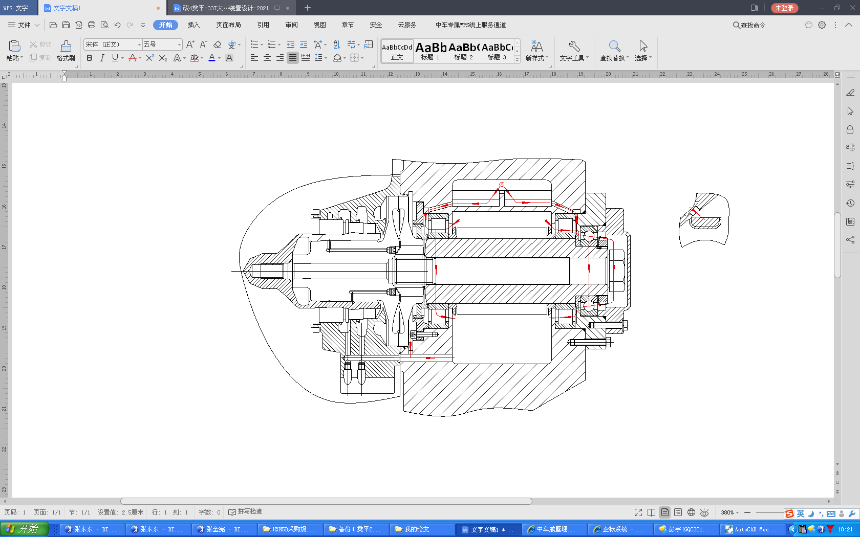Screen dimensions: 860x537
Task: Increase font size with A+ icon
Action: [190, 44]
